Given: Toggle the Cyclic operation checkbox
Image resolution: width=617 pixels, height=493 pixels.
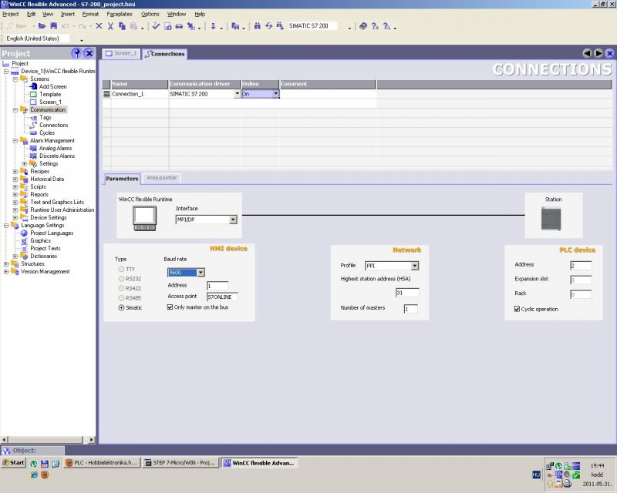Looking at the screenshot, I should point(517,309).
